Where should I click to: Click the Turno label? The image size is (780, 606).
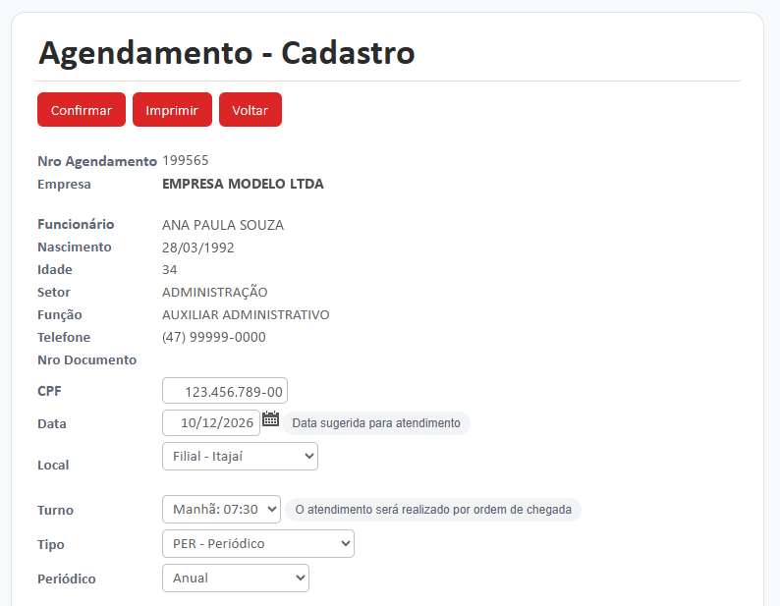tap(55, 510)
